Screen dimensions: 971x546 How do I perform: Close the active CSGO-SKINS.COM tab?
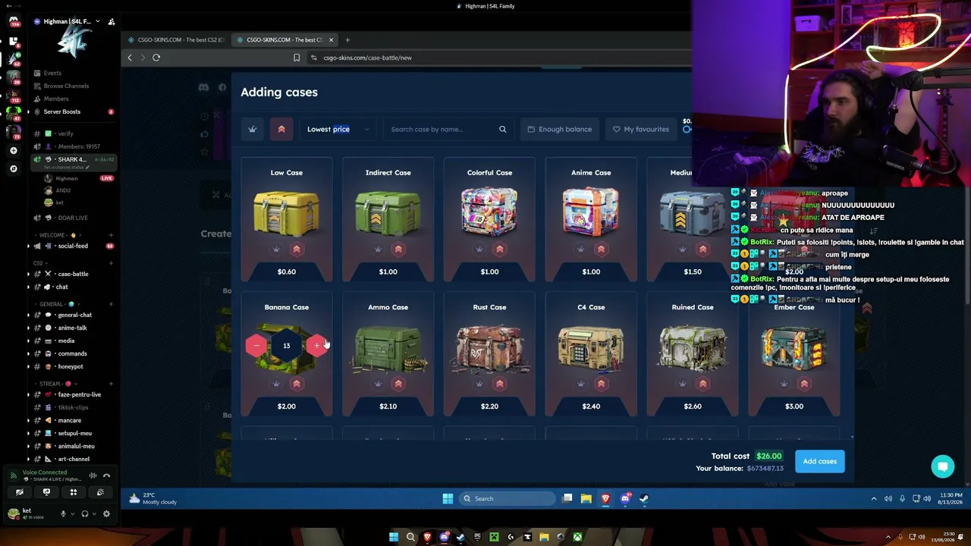click(x=331, y=39)
